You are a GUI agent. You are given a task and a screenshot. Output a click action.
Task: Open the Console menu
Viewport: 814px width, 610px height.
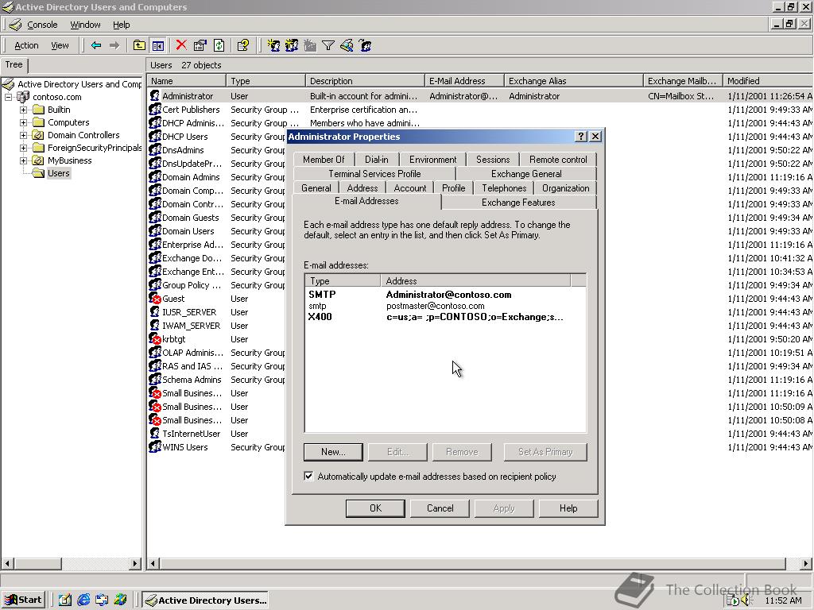[x=42, y=25]
